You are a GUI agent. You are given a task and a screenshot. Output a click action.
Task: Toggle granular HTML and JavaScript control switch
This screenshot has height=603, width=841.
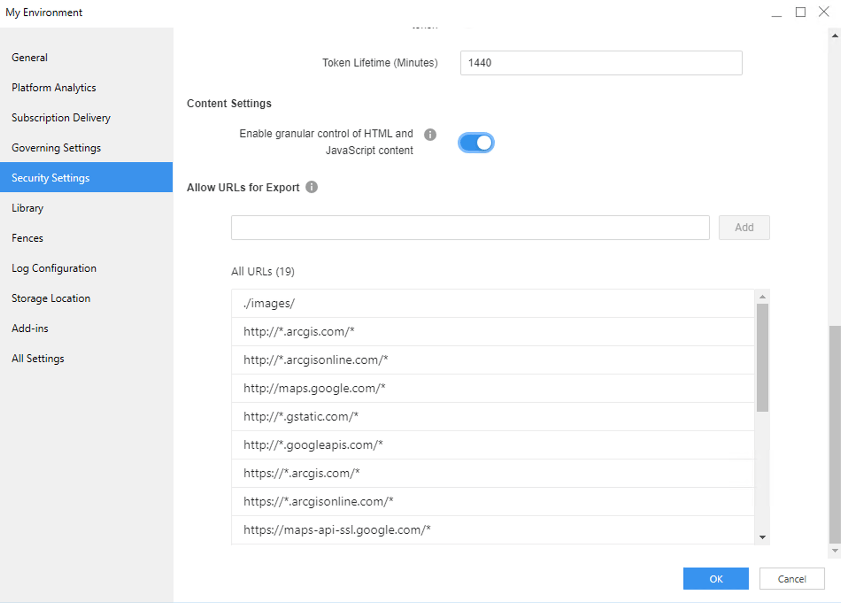476,143
